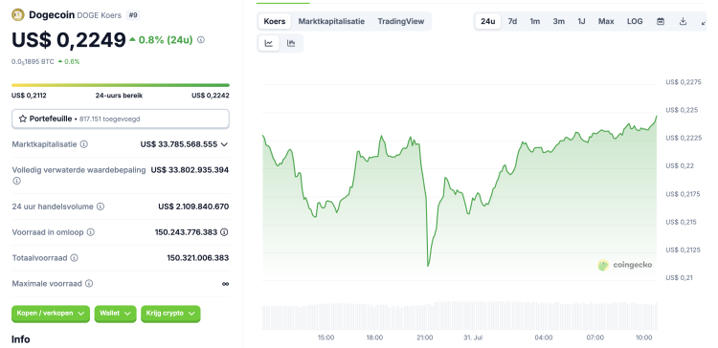The image size is (718, 348).
Task: Click the US$ 0,2242 high value
Action: (x=211, y=96)
